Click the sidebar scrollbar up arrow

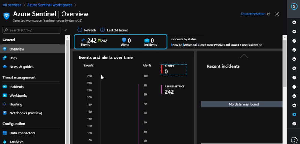click(68, 38)
